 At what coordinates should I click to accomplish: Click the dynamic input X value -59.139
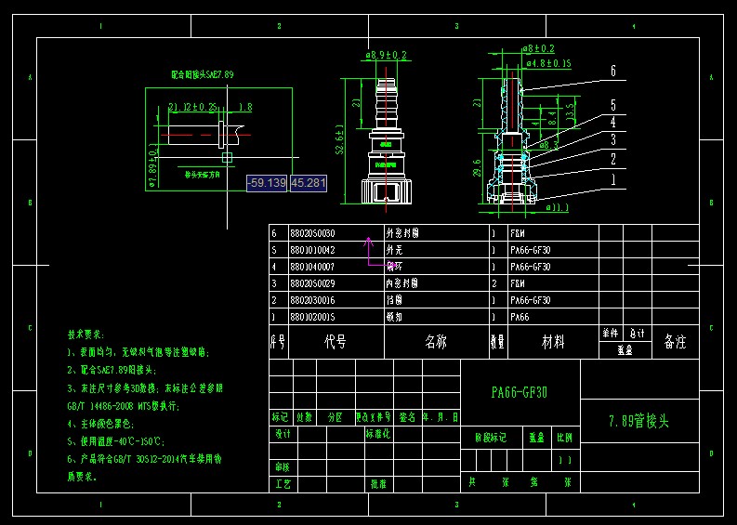pos(267,183)
